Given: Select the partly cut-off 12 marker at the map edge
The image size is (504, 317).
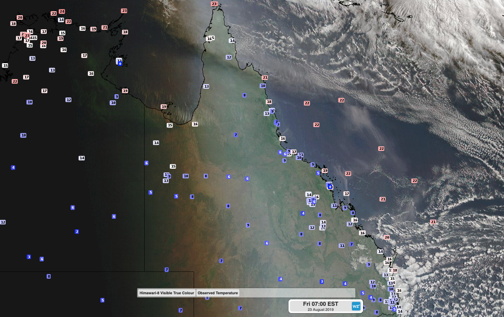Looking at the screenshot, I should pos(3,222).
